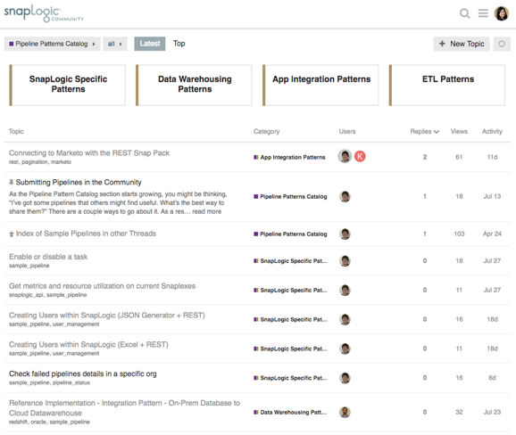This screenshot has width=516, height=435.
Task: Open the search magnifier icon
Action: [x=464, y=13]
